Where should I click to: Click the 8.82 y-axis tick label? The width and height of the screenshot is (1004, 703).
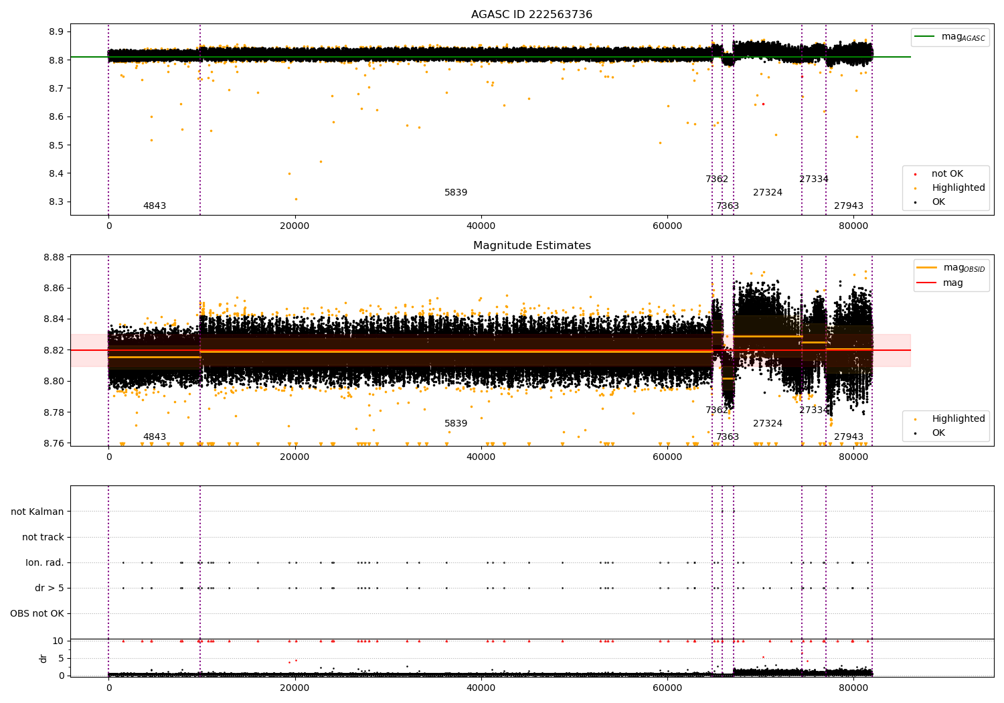click(x=54, y=351)
